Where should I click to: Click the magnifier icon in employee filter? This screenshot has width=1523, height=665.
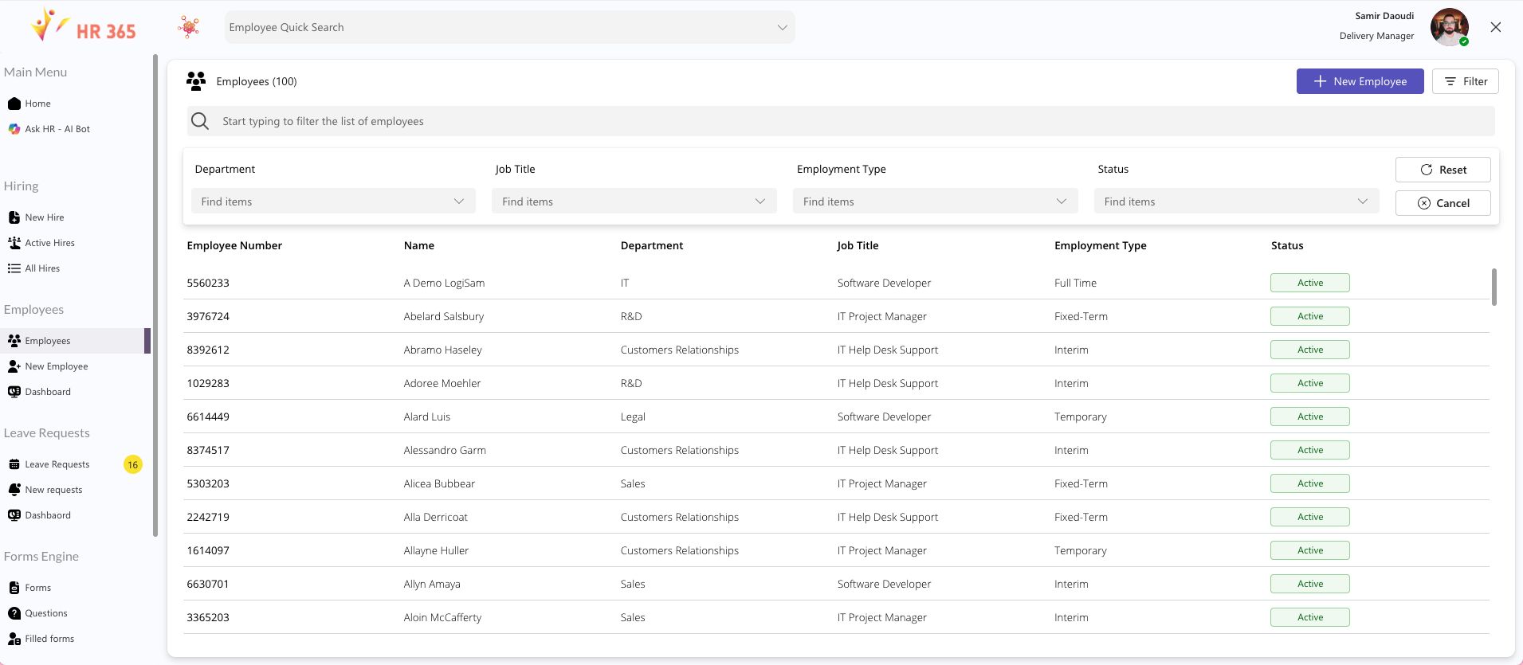200,121
